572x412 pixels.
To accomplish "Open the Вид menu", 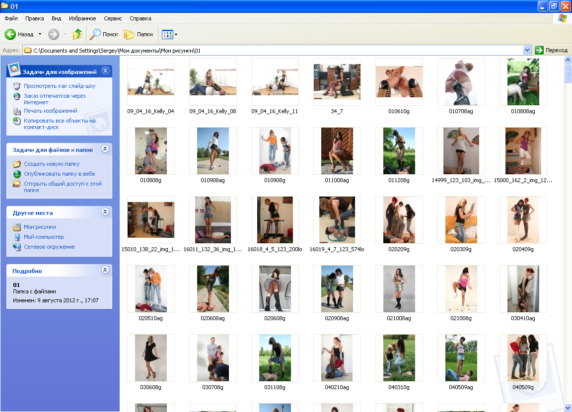I will pyautogui.click(x=56, y=18).
